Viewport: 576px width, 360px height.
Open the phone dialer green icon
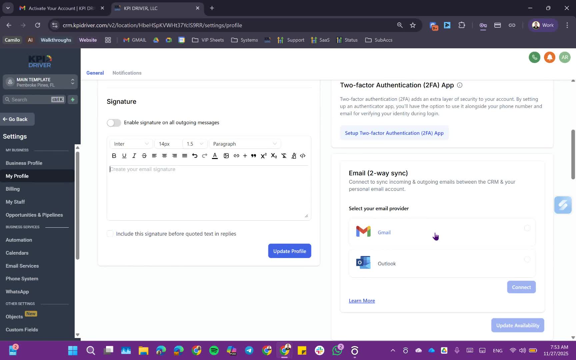click(x=534, y=57)
